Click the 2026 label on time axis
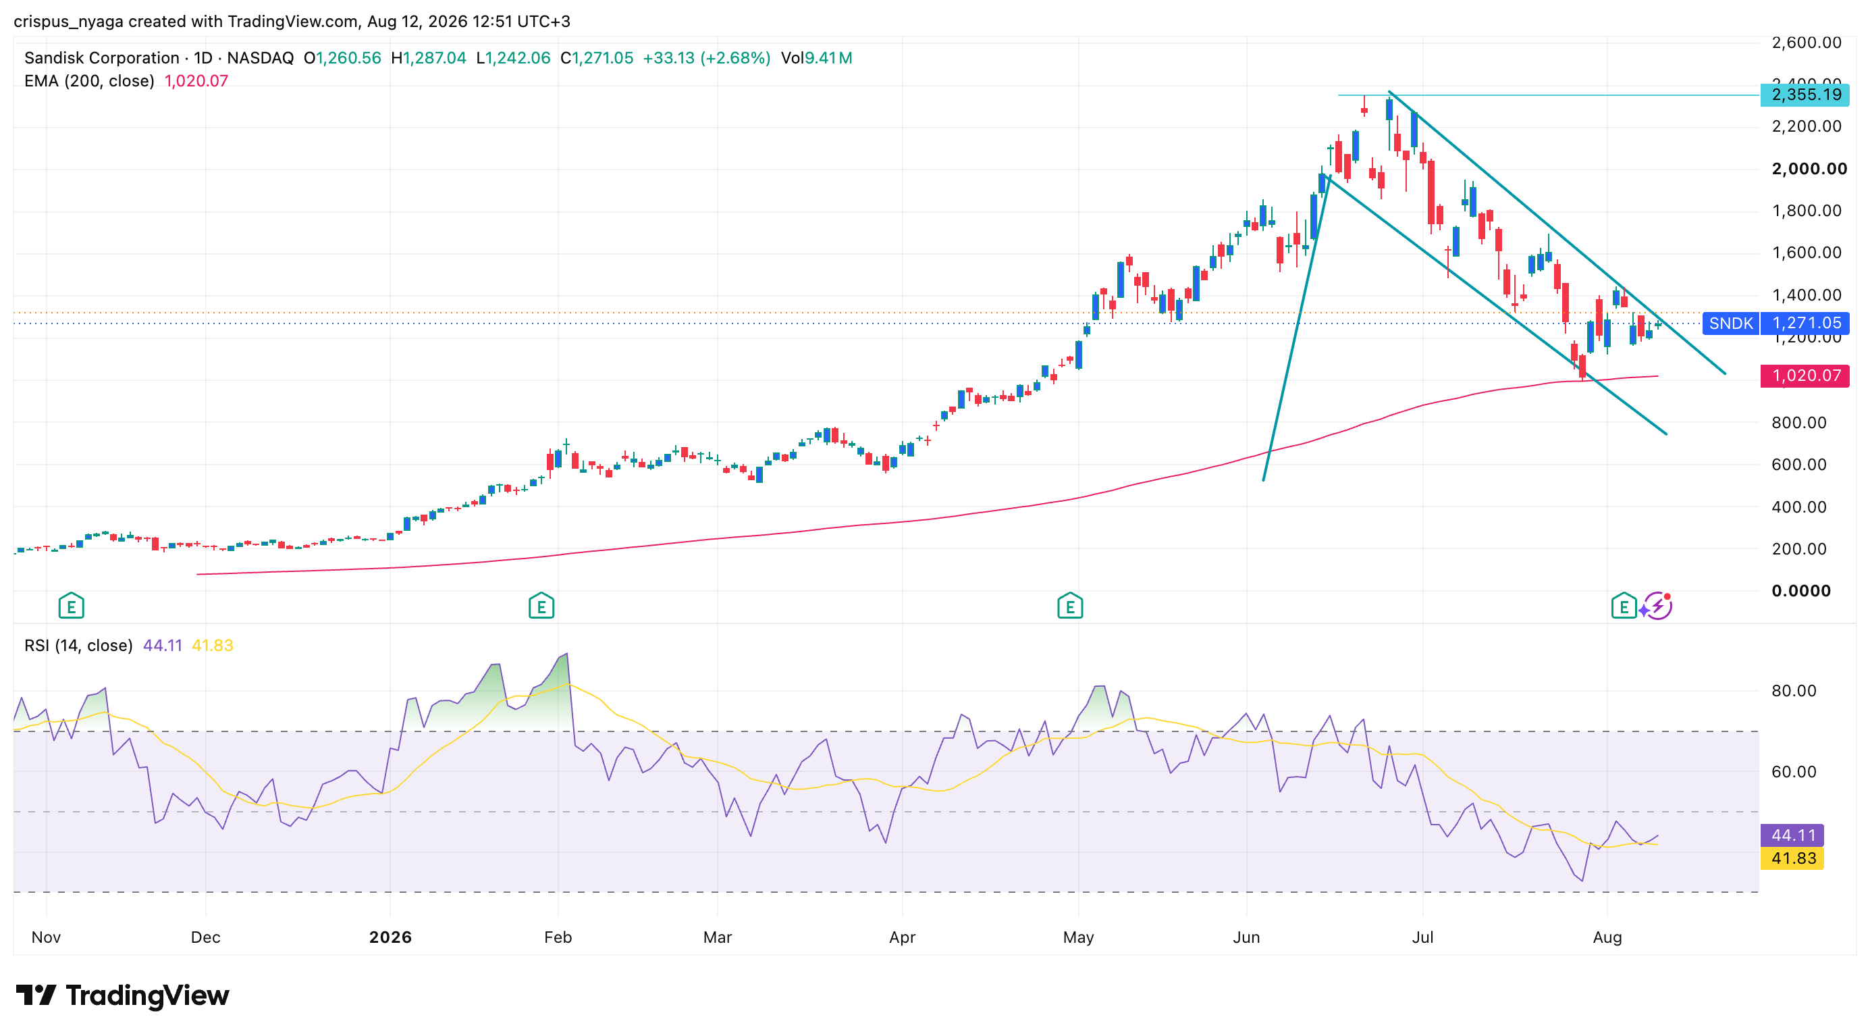The width and height of the screenshot is (1870, 1036). (391, 937)
